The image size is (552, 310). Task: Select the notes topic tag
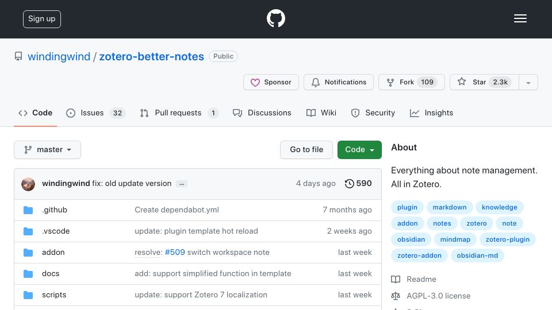click(x=442, y=223)
